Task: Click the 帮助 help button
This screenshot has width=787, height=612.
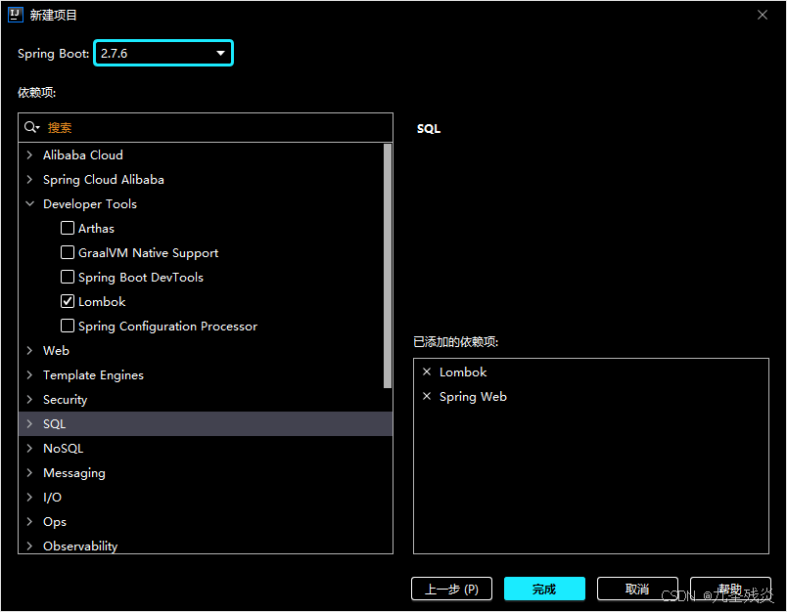Action: click(730, 589)
